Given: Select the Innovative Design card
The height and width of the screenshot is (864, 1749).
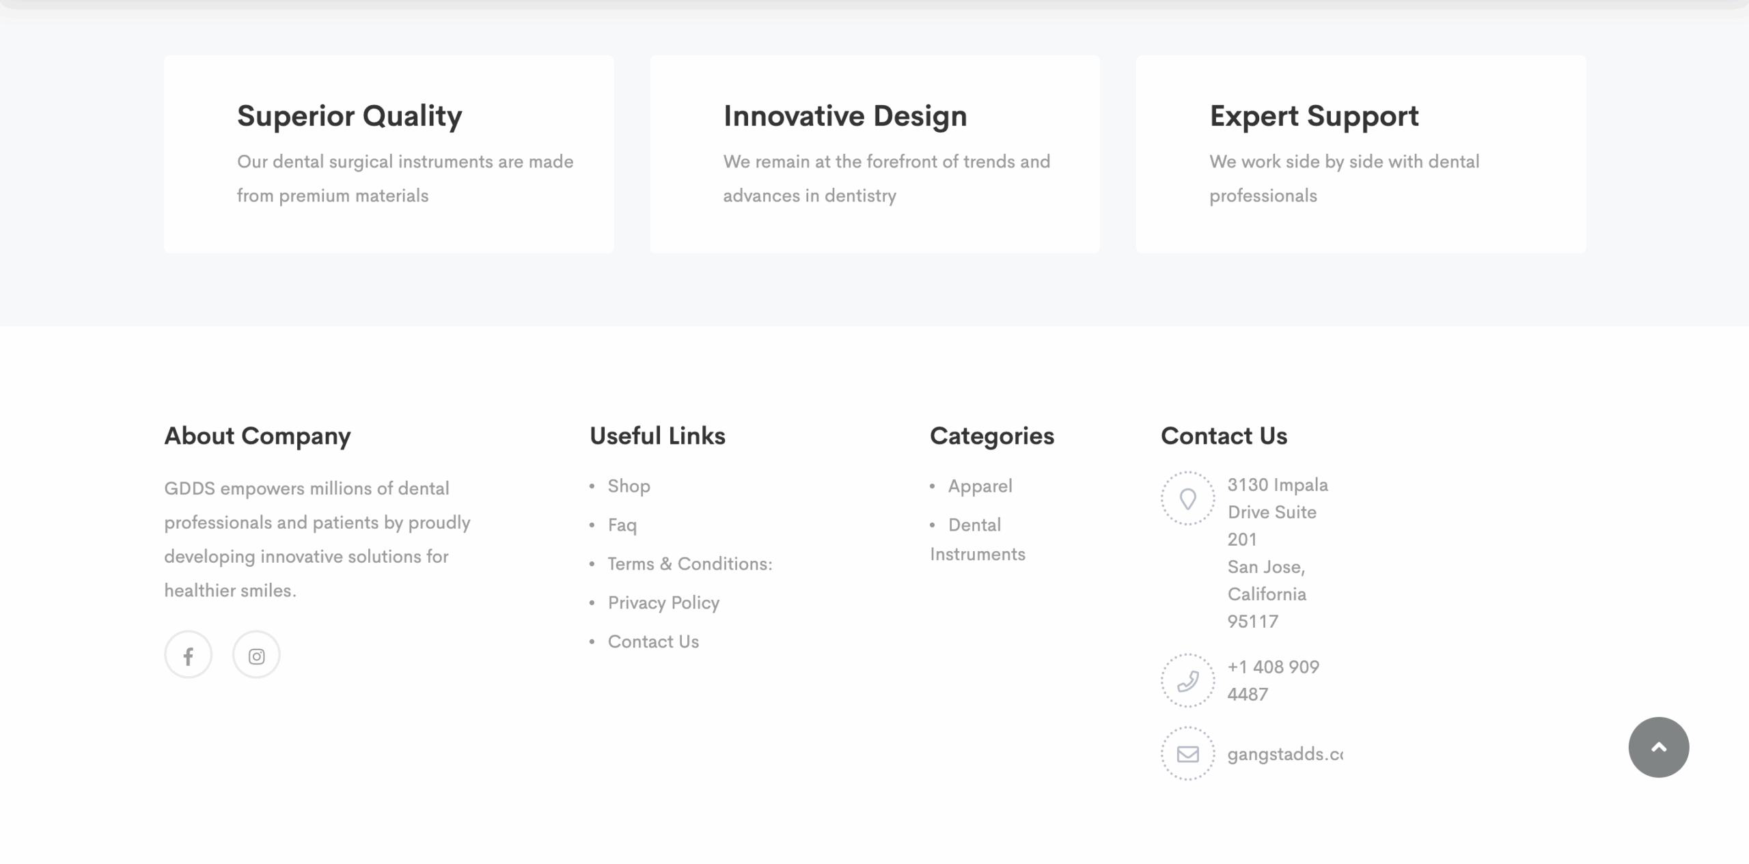Looking at the screenshot, I should [x=874, y=154].
